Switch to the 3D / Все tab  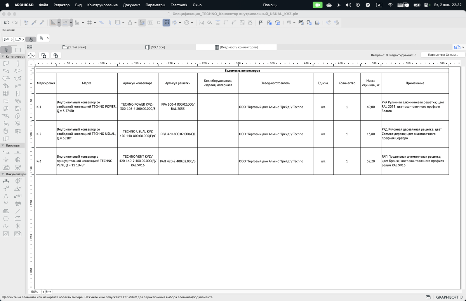click(x=155, y=47)
